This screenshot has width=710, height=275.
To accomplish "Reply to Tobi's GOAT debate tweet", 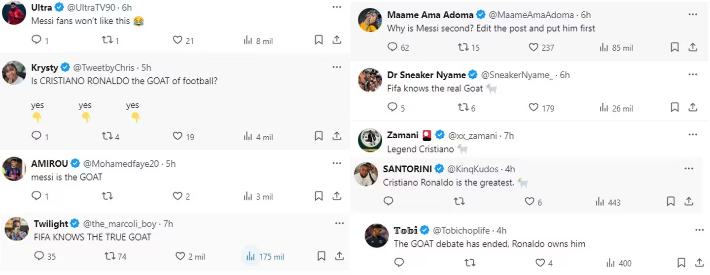I will click(399, 263).
